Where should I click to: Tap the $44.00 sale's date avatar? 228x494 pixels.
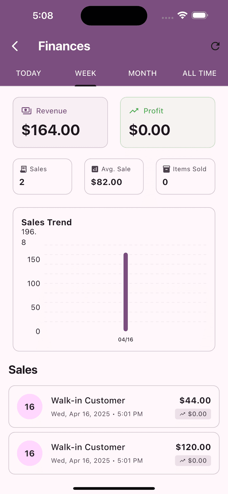[30, 407]
